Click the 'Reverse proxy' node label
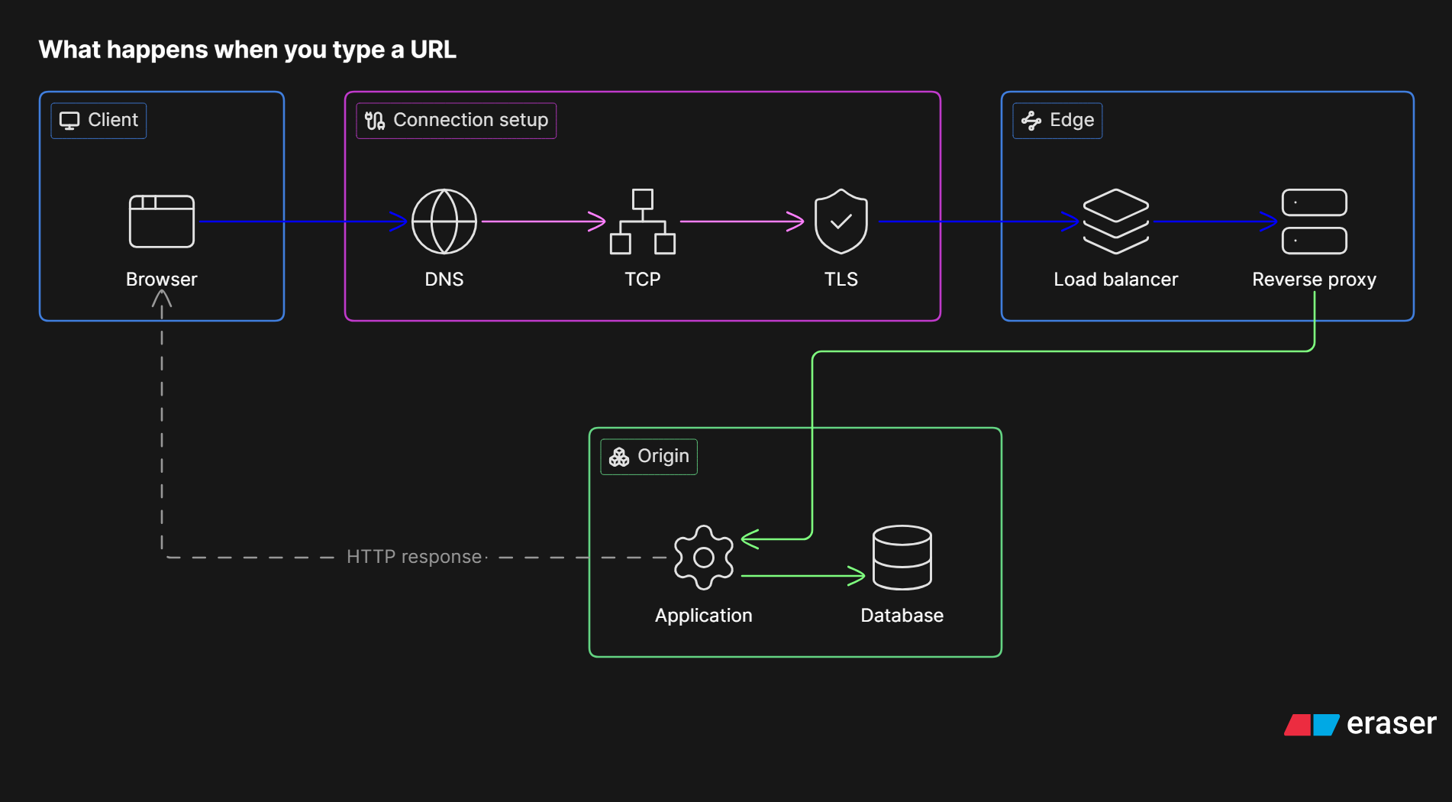The width and height of the screenshot is (1452, 802). 1315,280
